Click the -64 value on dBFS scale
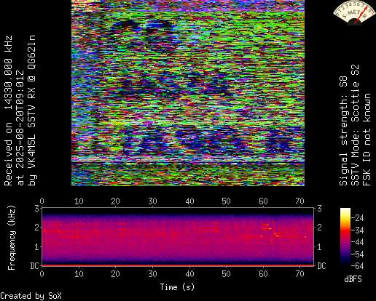The height and width of the screenshot is (301, 376). (x=358, y=266)
